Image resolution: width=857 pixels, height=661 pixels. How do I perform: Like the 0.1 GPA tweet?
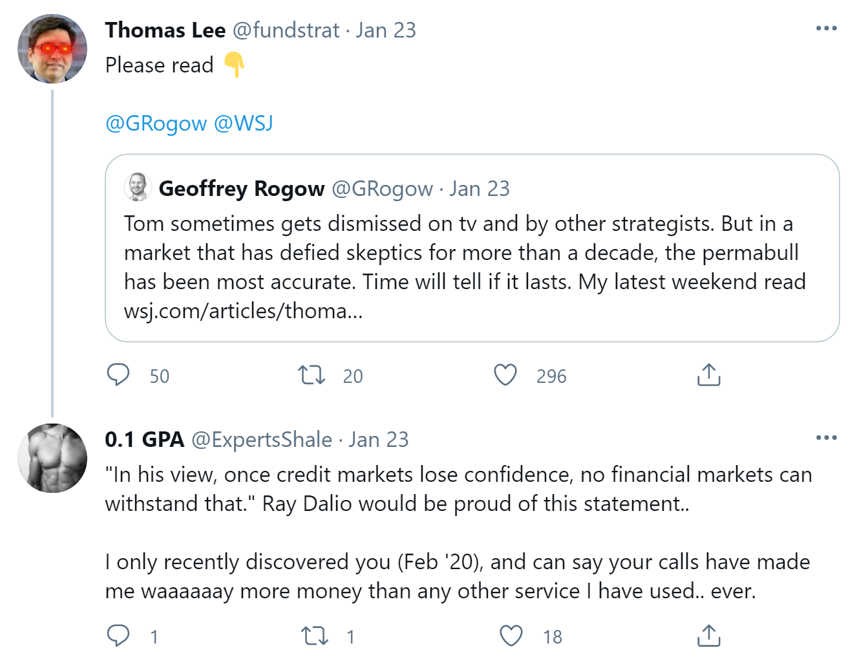point(511,636)
